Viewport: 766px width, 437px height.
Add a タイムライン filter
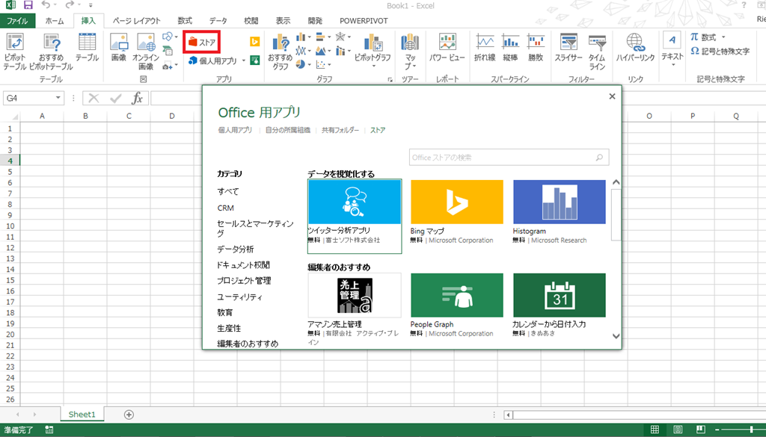(x=597, y=52)
